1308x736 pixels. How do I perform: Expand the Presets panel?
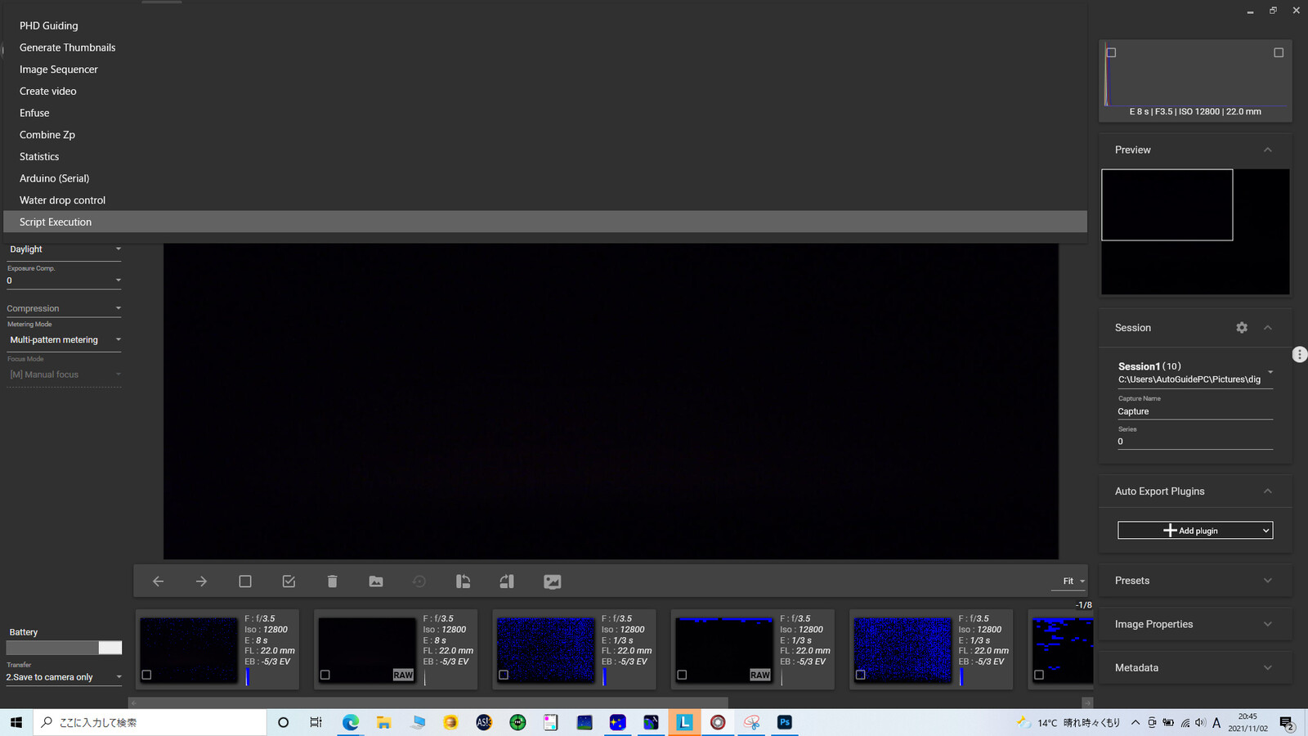tap(1268, 581)
